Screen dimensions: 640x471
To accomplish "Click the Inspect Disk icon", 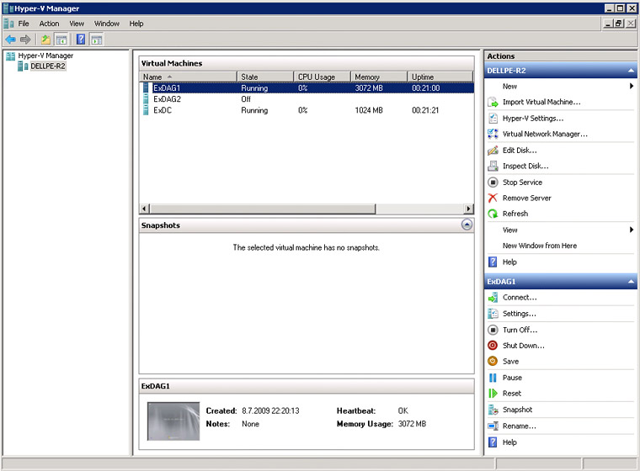I will [x=493, y=166].
